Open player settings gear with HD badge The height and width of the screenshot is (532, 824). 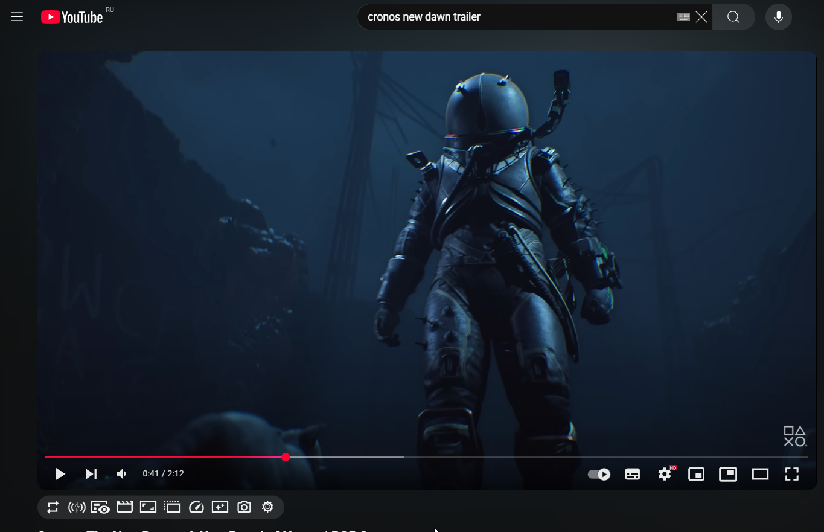(x=665, y=473)
